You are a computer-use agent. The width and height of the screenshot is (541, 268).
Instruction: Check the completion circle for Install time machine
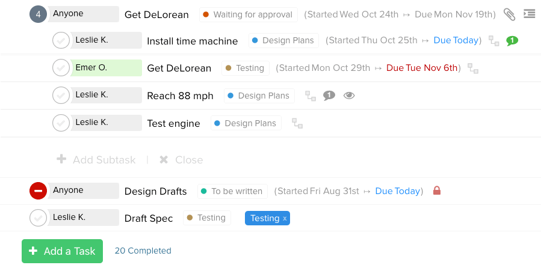coord(61,40)
